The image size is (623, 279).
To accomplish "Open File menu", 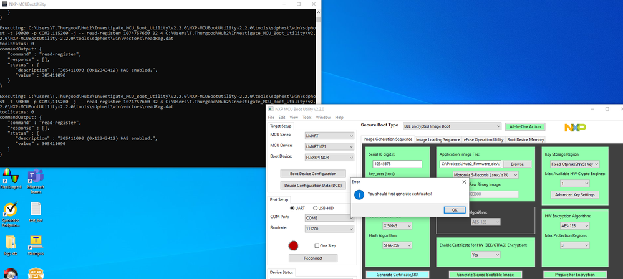I will (x=271, y=118).
